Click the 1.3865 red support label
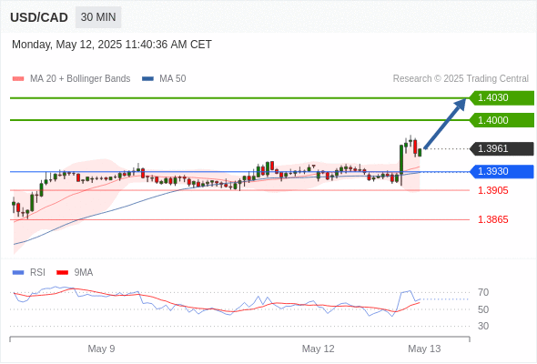537x364 pixels. click(x=492, y=219)
